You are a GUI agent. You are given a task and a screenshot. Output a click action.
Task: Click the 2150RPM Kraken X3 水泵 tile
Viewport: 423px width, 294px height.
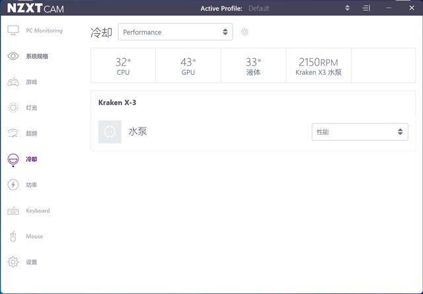[319, 65]
